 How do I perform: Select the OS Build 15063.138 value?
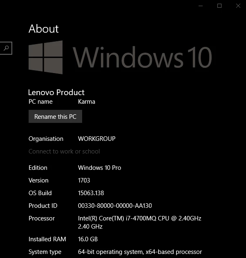(x=91, y=193)
